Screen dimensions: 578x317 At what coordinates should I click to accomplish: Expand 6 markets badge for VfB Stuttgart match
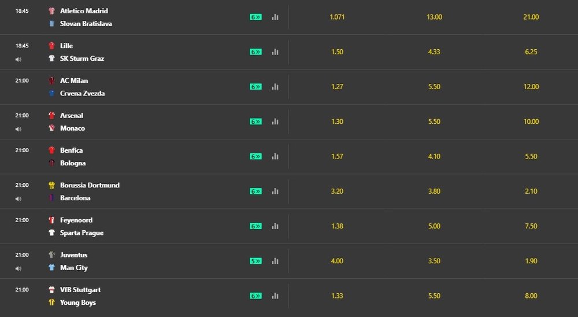click(x=256, y=296)
